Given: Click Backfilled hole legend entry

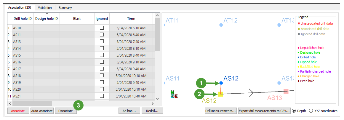Looking at the screenshot, I should click(x=309, y=67).
